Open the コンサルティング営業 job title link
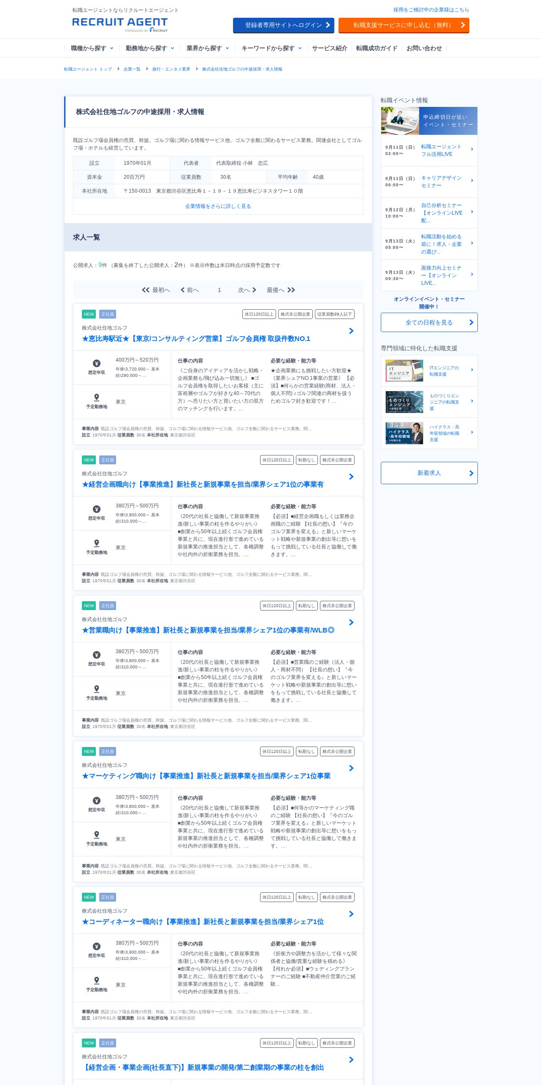This screenshot has width=542, height=1085. (196, 339)
